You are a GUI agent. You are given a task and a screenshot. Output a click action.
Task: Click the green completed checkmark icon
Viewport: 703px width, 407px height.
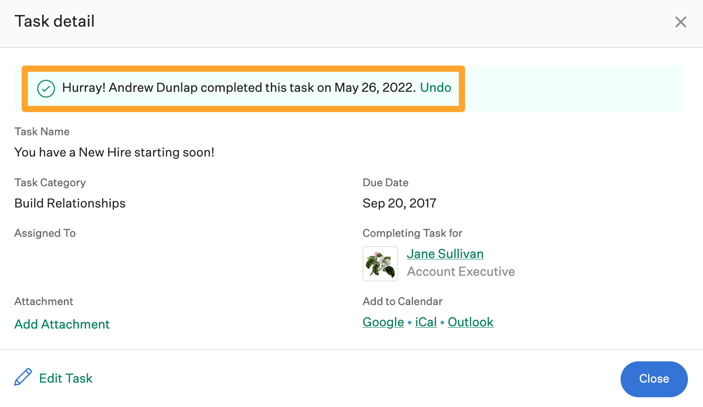click(46, 89)
